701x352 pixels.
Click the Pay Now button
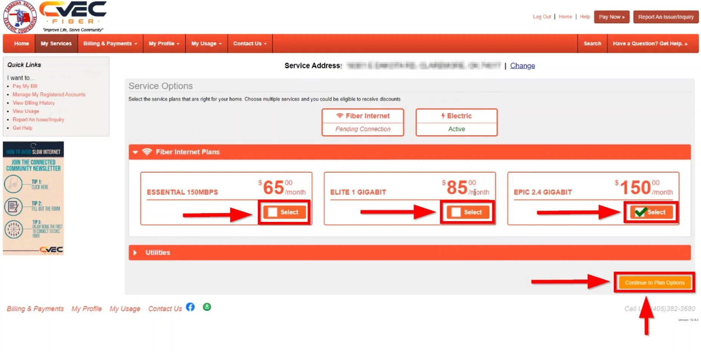[611, 17]
